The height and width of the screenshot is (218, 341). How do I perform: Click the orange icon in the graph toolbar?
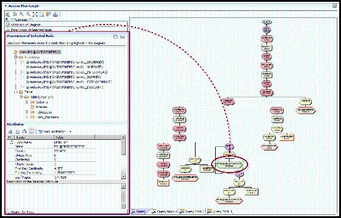48,14
